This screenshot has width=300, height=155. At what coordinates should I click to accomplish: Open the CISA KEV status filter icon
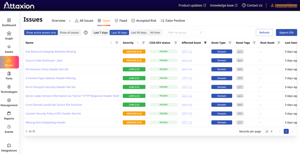pyautogui.click(x=176, y=43)
